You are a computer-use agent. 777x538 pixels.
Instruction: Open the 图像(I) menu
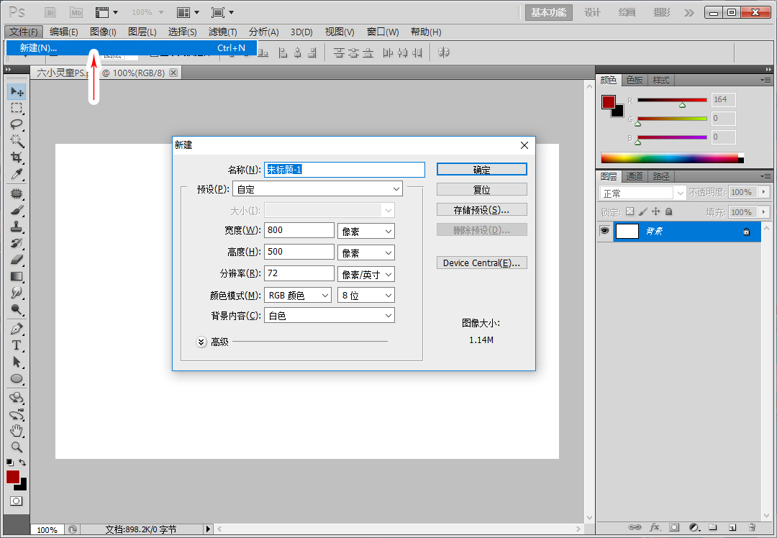click(103, 32)
